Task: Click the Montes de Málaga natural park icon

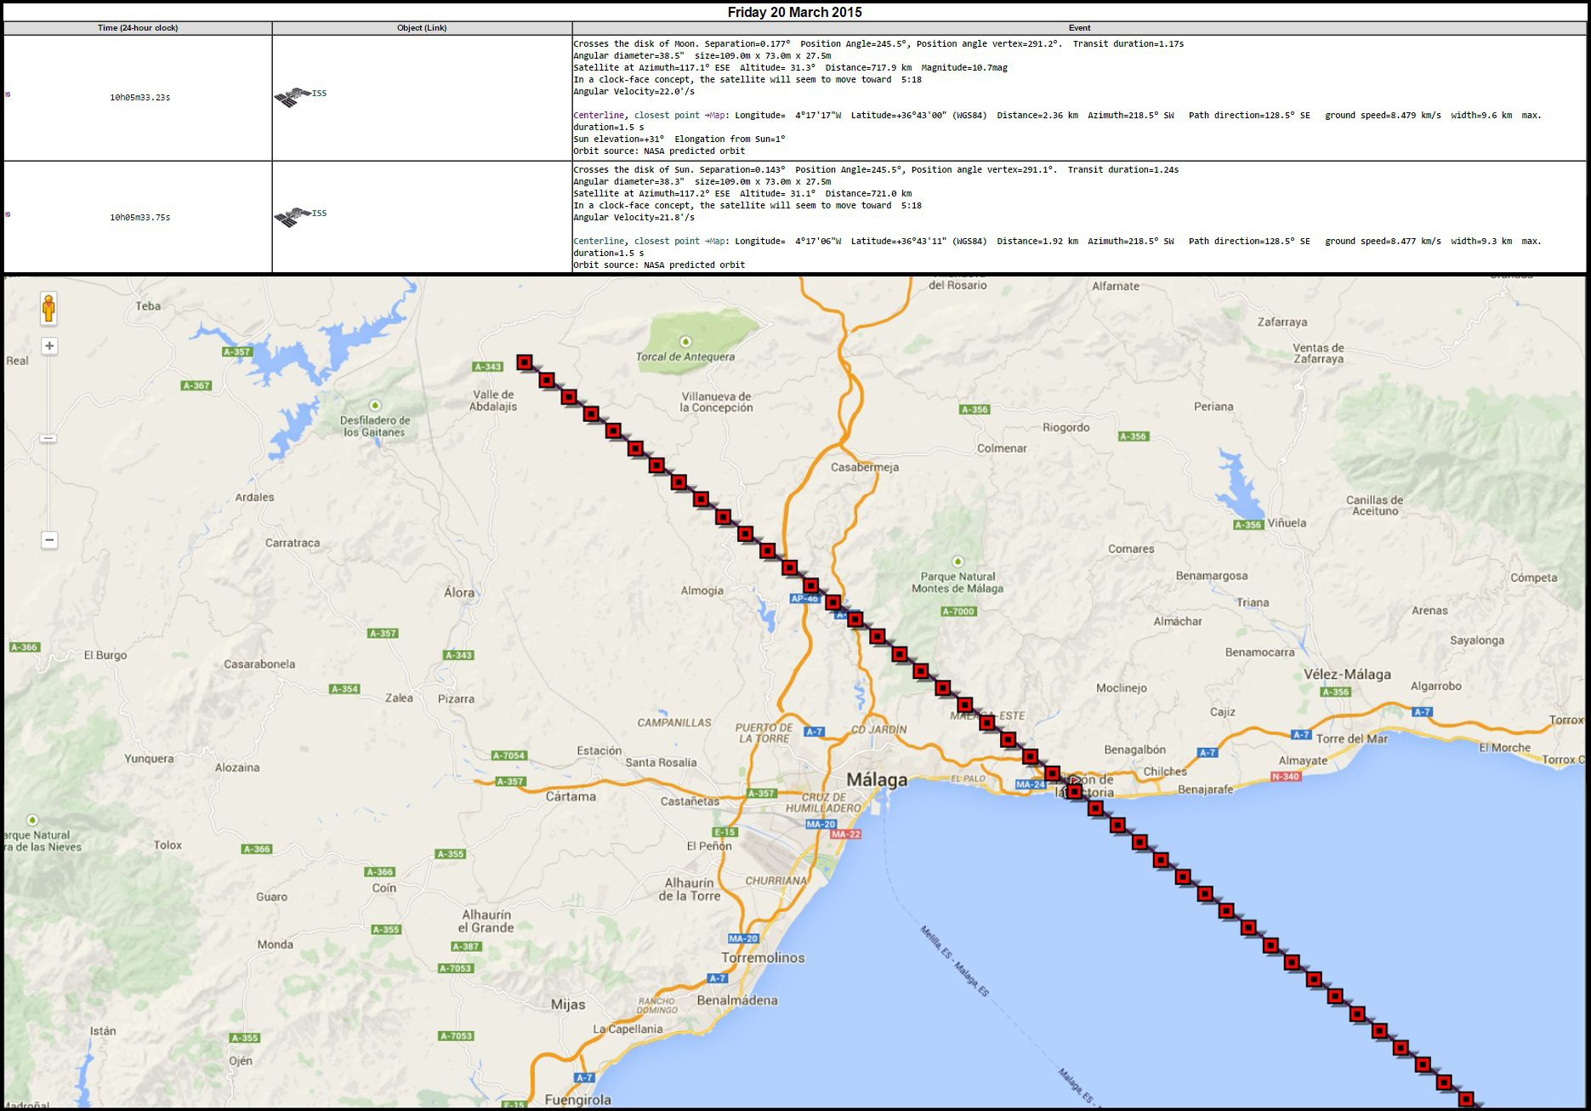Action: (957, 561)
